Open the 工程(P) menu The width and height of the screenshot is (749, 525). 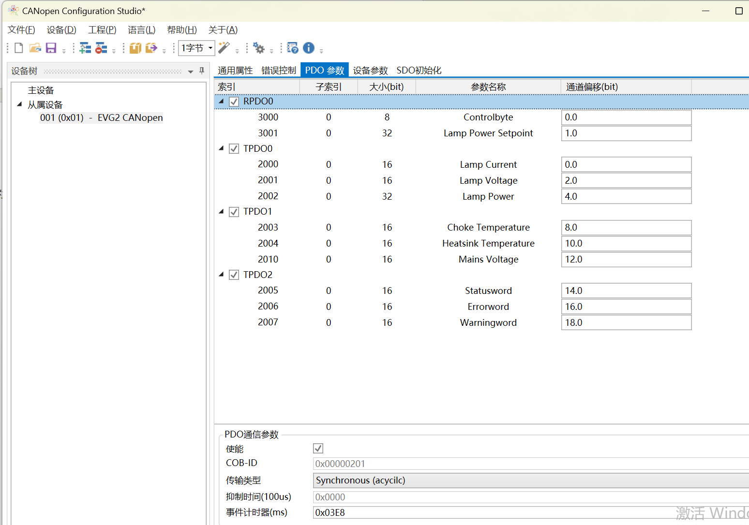(x=102, y=30)
